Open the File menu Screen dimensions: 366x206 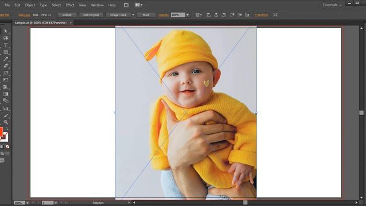click(7, 5)
